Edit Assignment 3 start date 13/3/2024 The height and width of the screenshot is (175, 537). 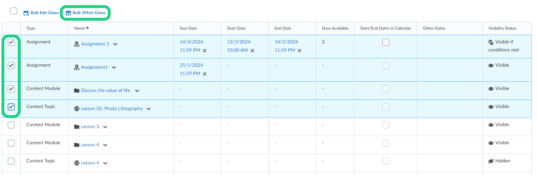pos(239,42)
